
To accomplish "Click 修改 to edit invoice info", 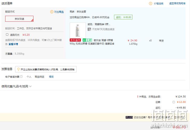I will pos(51,77).
